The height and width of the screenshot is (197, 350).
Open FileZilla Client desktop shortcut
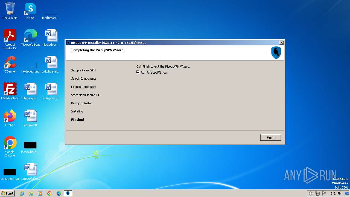pos(10,91)
